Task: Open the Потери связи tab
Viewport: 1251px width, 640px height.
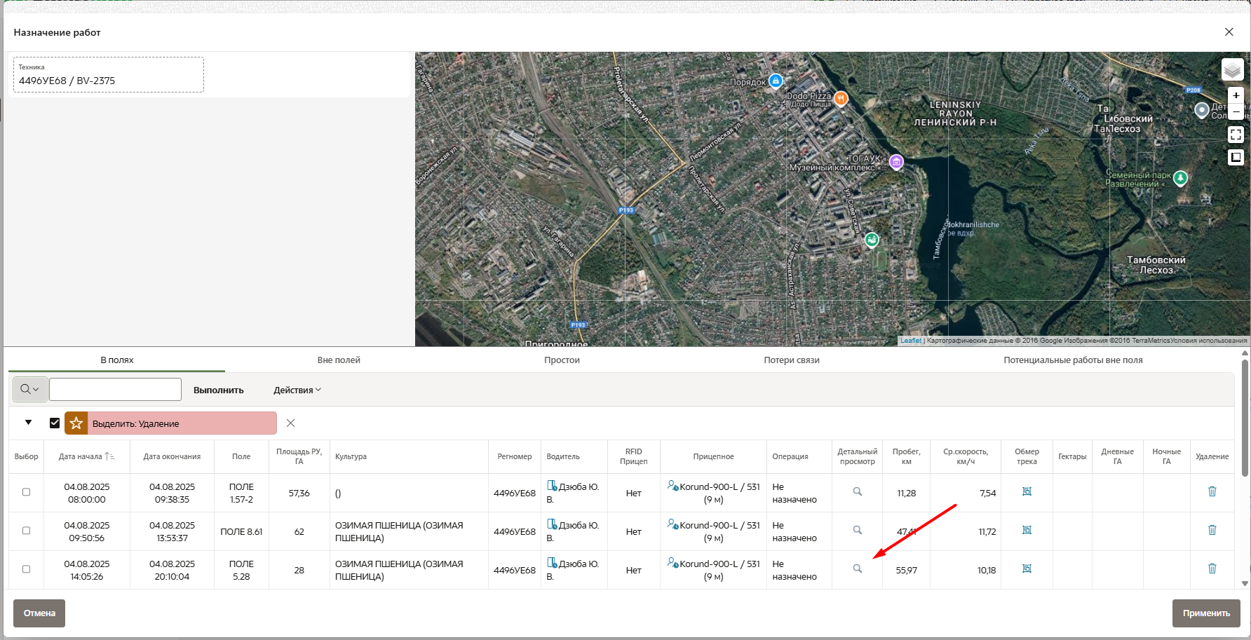Action: (791, 360)
